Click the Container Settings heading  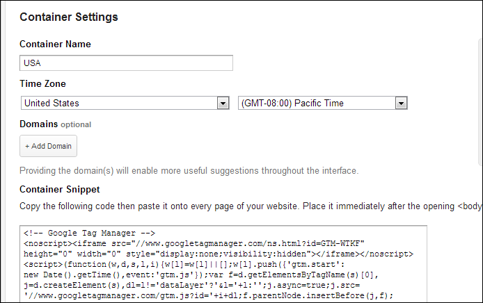69,17
